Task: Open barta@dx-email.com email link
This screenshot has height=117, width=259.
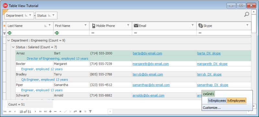Action: [147, 54]
